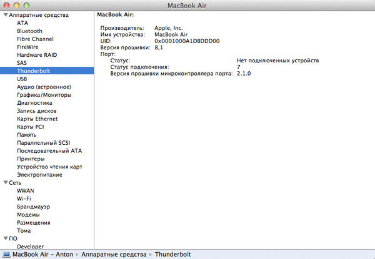
Task: Open Графика/Мониторы section
Action: coord(44,95)
